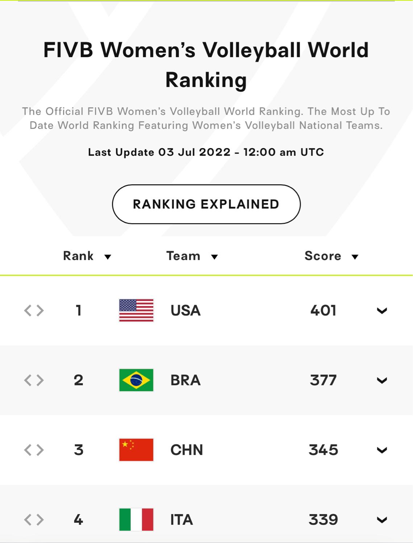Click the ITA team name
Image resolution: width=413 pixels, height=543 pixels.
(182, 520)
